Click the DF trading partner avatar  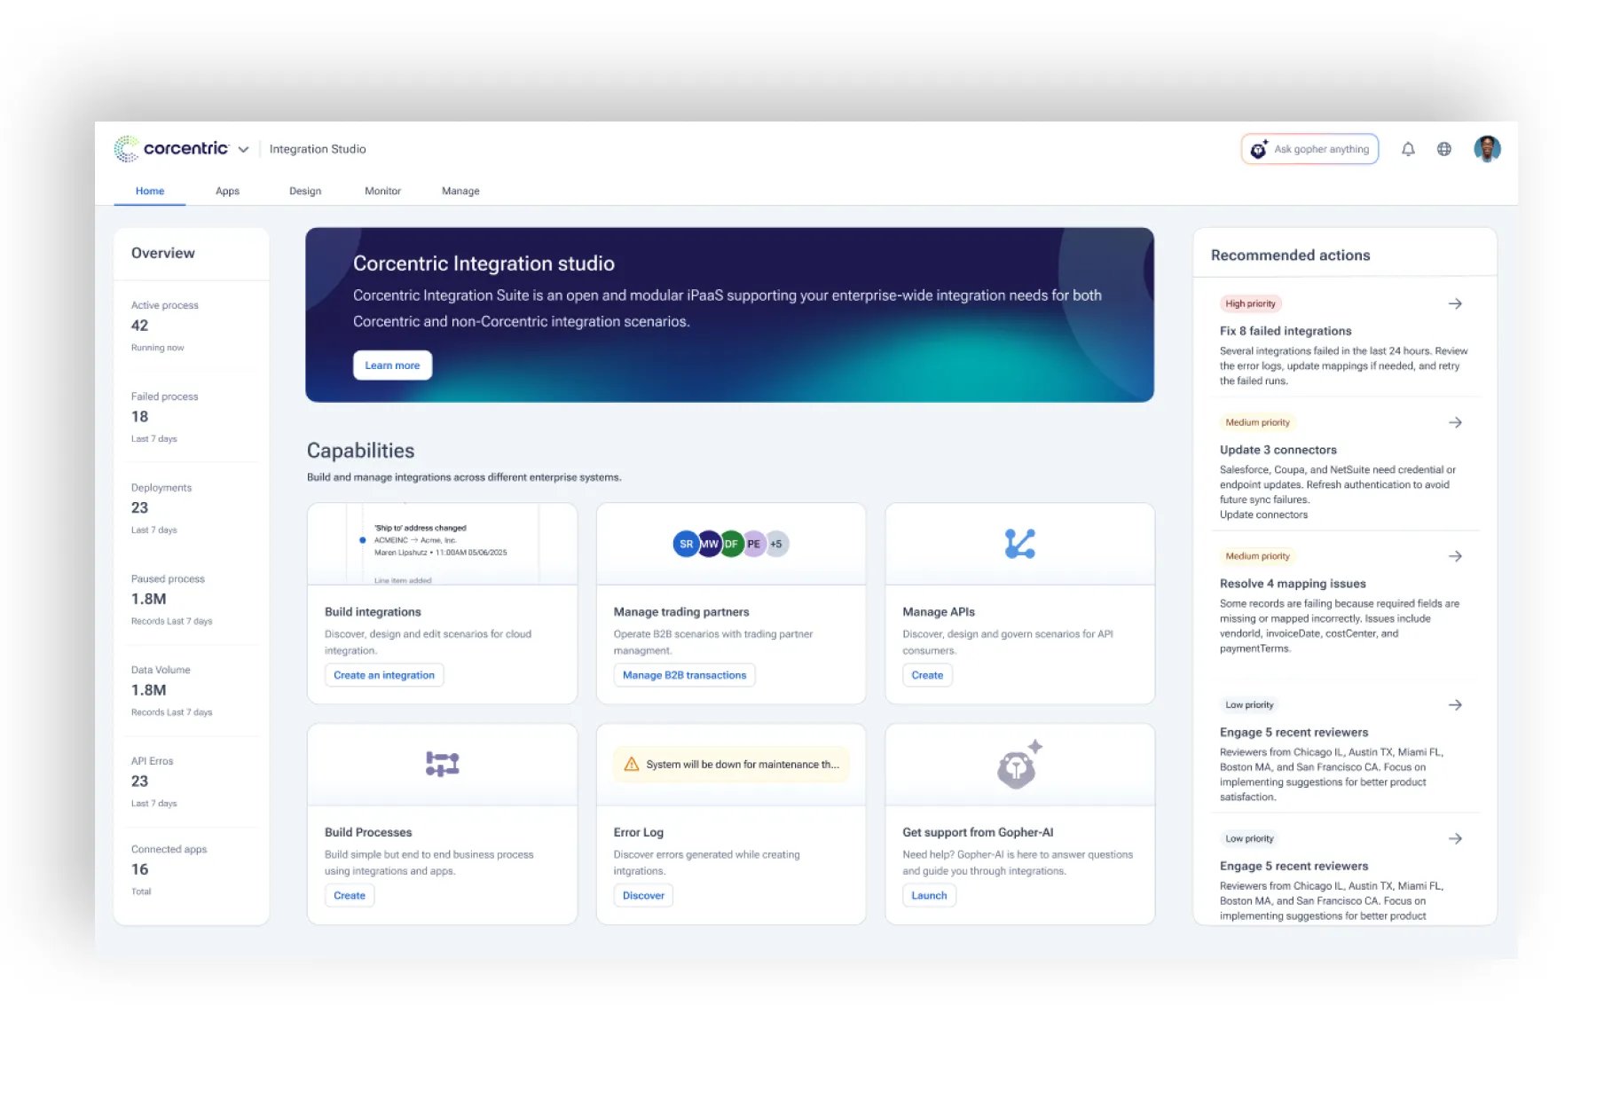(x=730, y=544)
